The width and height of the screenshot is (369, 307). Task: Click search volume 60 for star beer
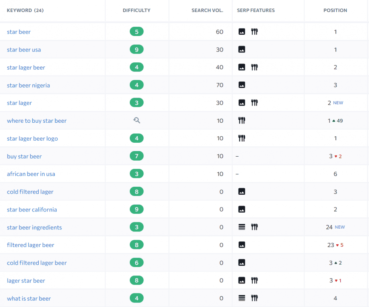[x=220, y=32]
